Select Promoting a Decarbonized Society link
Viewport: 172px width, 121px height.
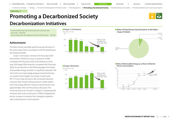tap(95, 8)
